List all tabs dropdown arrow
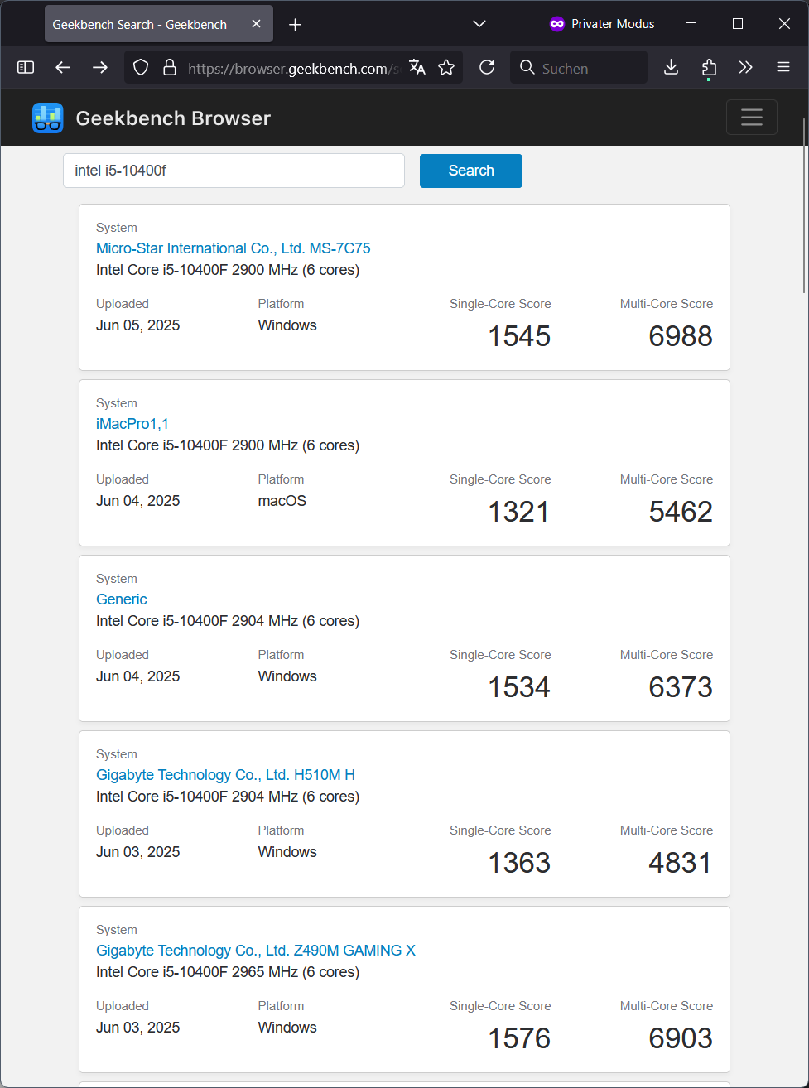This screenshot has height=1088, width=809. click(479, 24)
